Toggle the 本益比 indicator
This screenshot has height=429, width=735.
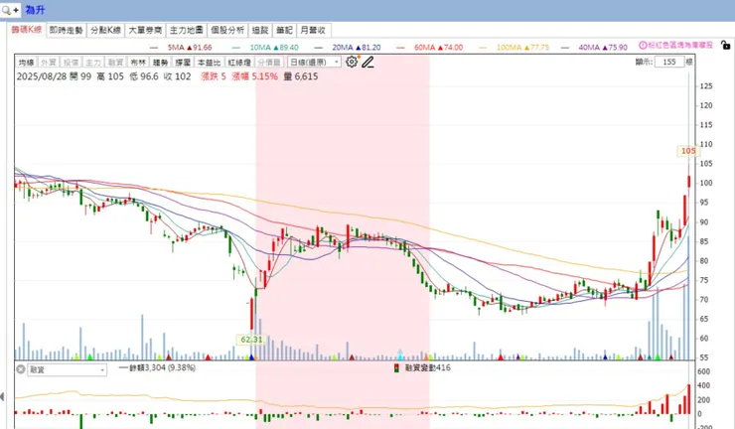click(209, 63)
